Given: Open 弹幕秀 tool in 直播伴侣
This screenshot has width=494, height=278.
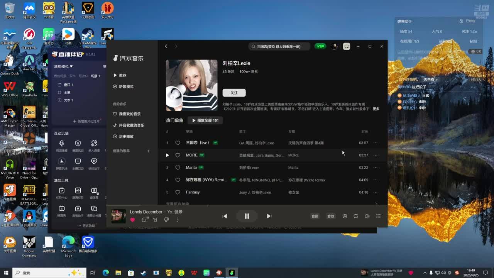Looking at the screenshot, I should click(x=62, y=211).
